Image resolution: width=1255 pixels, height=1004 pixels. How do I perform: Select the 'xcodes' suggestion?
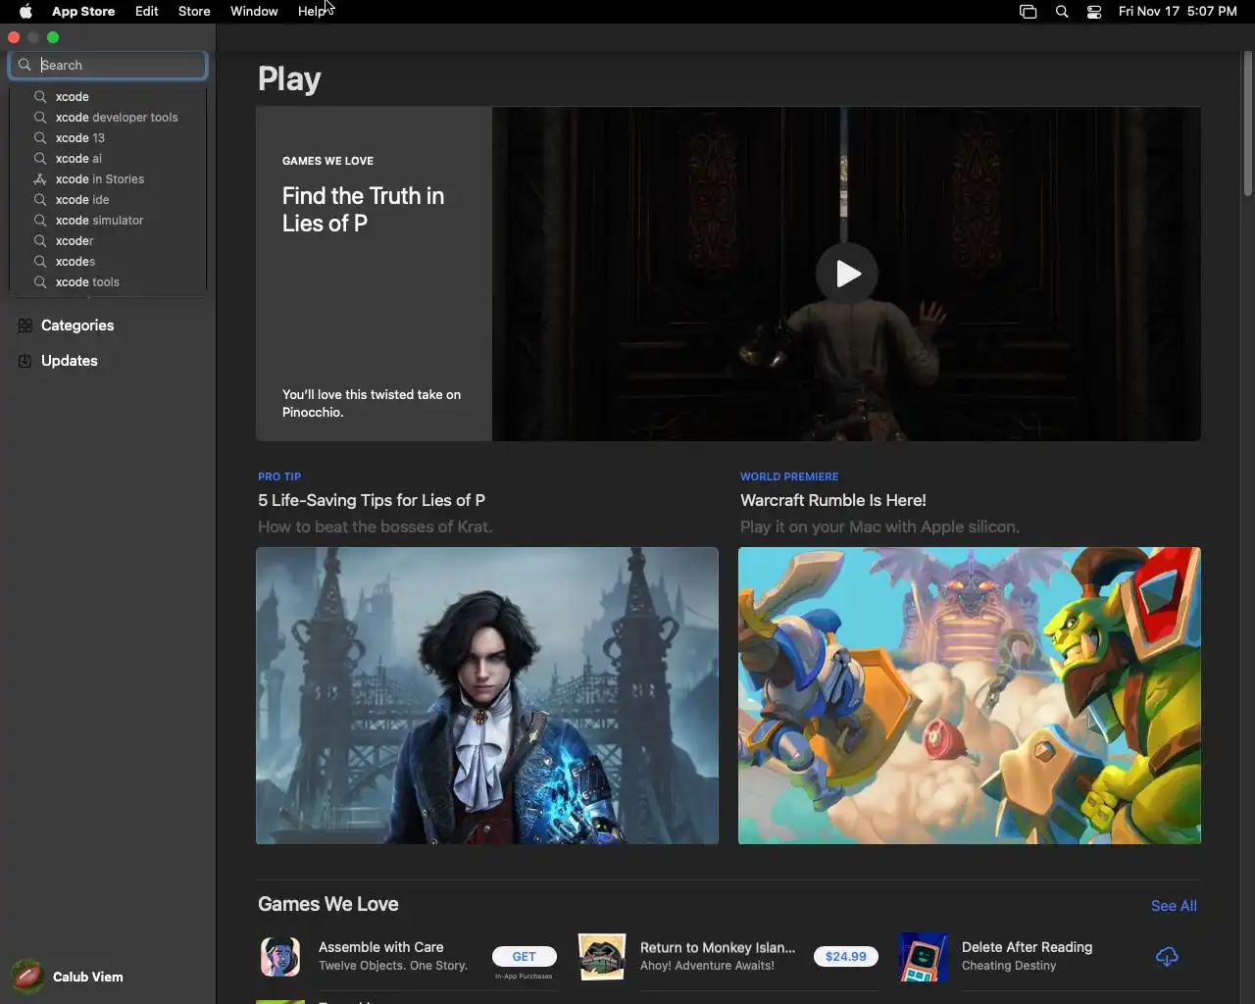(108, 262)
